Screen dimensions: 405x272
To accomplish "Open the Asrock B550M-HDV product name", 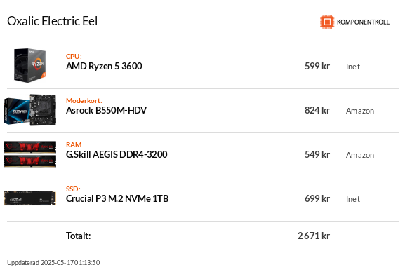I will coord(106,110).
